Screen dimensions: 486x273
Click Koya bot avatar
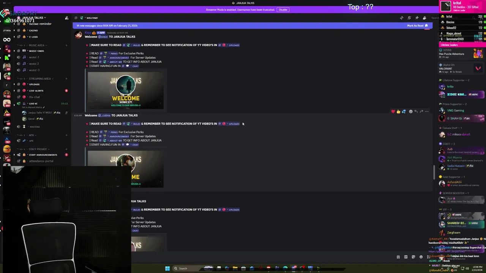[x=78, y=35]
